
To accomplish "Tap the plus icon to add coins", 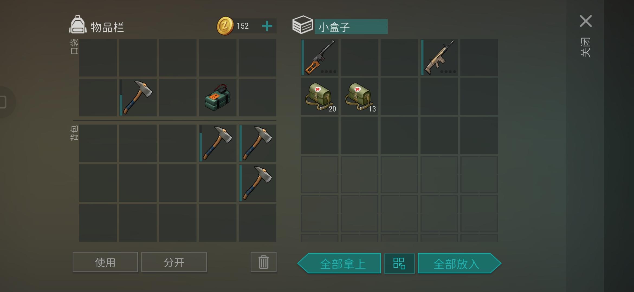I will tap(267, 26).
